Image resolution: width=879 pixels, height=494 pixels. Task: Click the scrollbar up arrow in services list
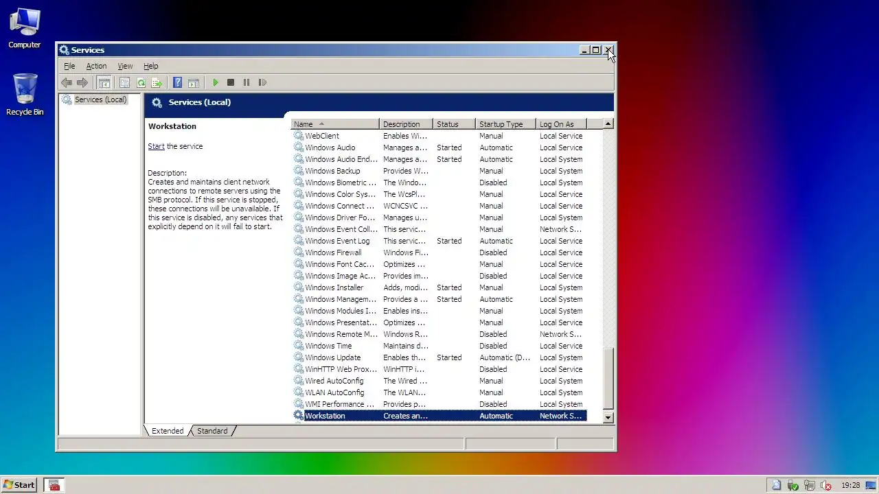[608, 124]
